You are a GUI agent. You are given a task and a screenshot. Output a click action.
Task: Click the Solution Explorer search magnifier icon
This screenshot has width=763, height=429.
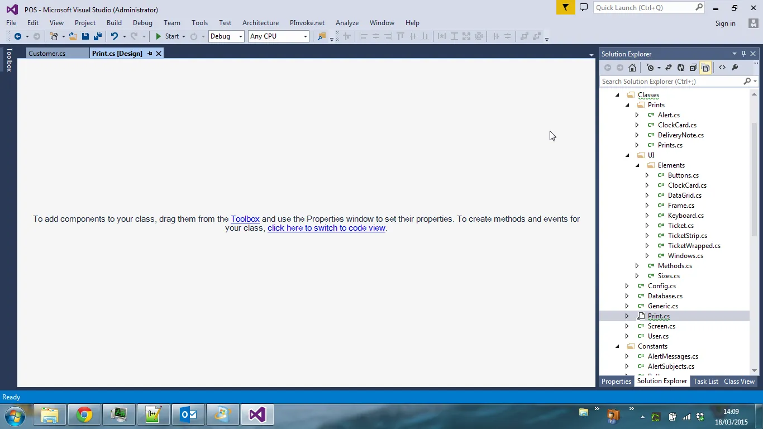point(747,82)
